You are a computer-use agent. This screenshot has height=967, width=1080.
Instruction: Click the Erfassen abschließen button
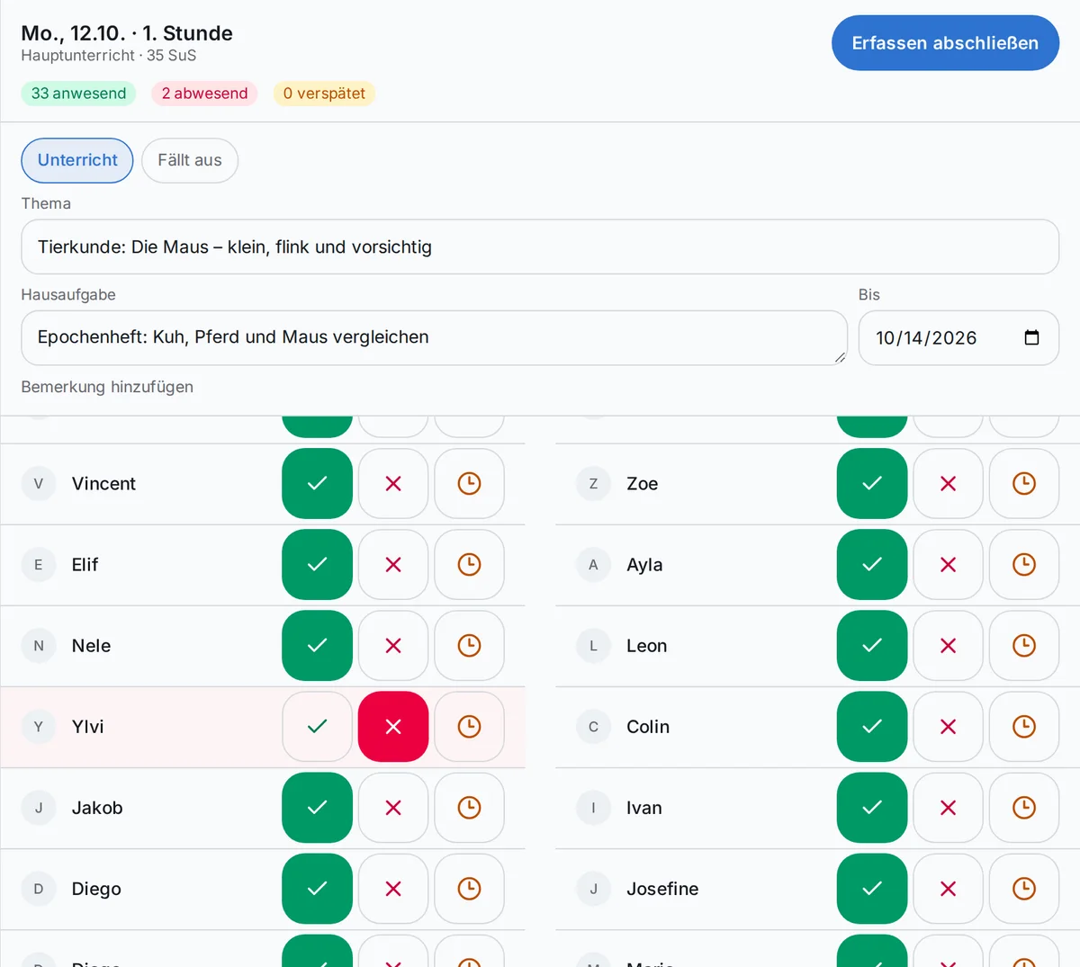tap(945, 43)
